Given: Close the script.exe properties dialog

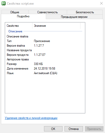Looking at the screenshot, I should tap(101, 3).
